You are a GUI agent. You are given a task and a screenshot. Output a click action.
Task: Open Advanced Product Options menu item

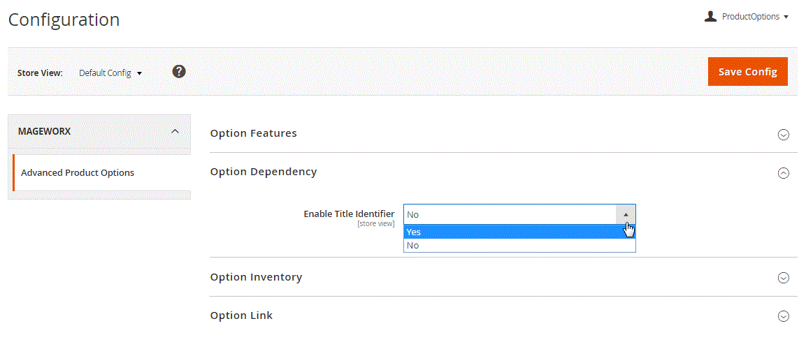click(78, 172)
